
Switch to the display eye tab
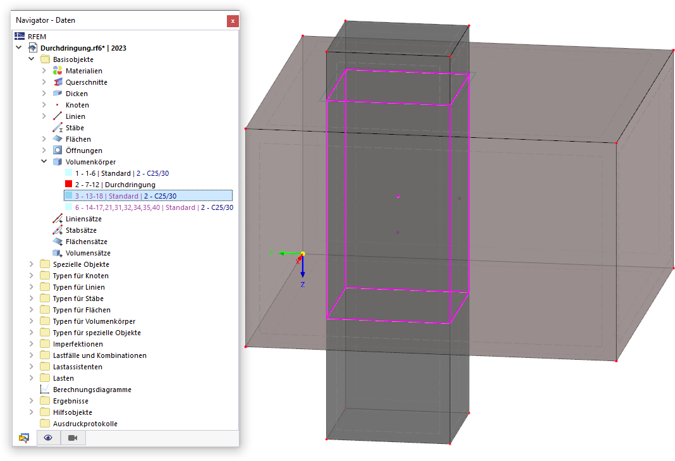coord(48,438)
